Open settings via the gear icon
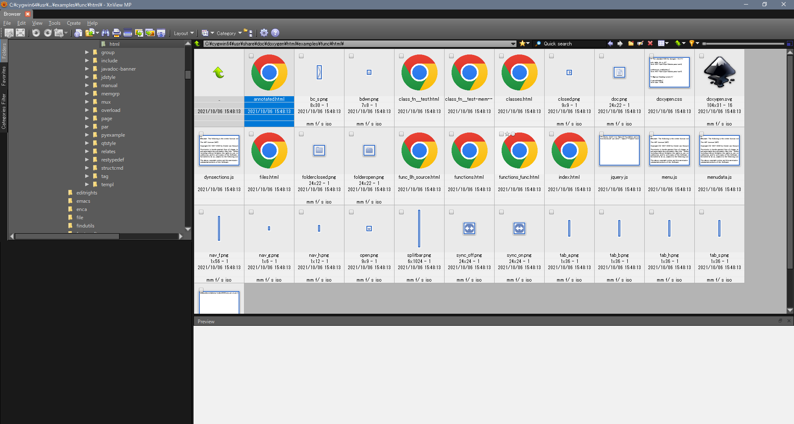This screenshot has height=424, width=794. click(x=264, y=33)
